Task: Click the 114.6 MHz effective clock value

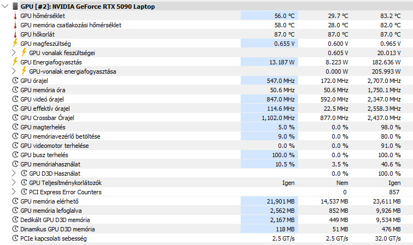Action: click(x=281, y=109)
